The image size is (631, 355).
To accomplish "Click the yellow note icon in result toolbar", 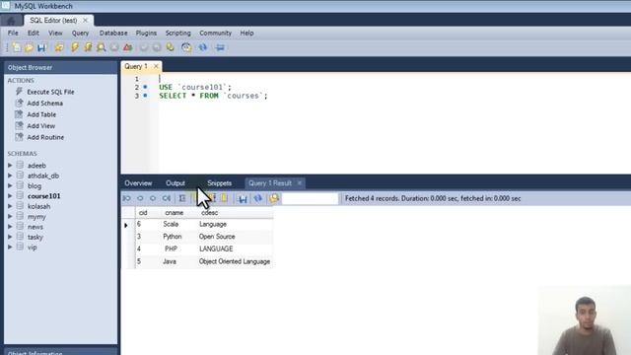I will pos(224,198).
